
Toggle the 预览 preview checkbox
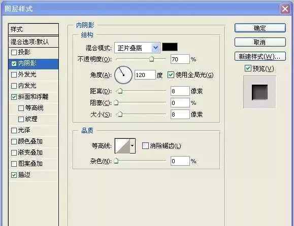[248, 68]
